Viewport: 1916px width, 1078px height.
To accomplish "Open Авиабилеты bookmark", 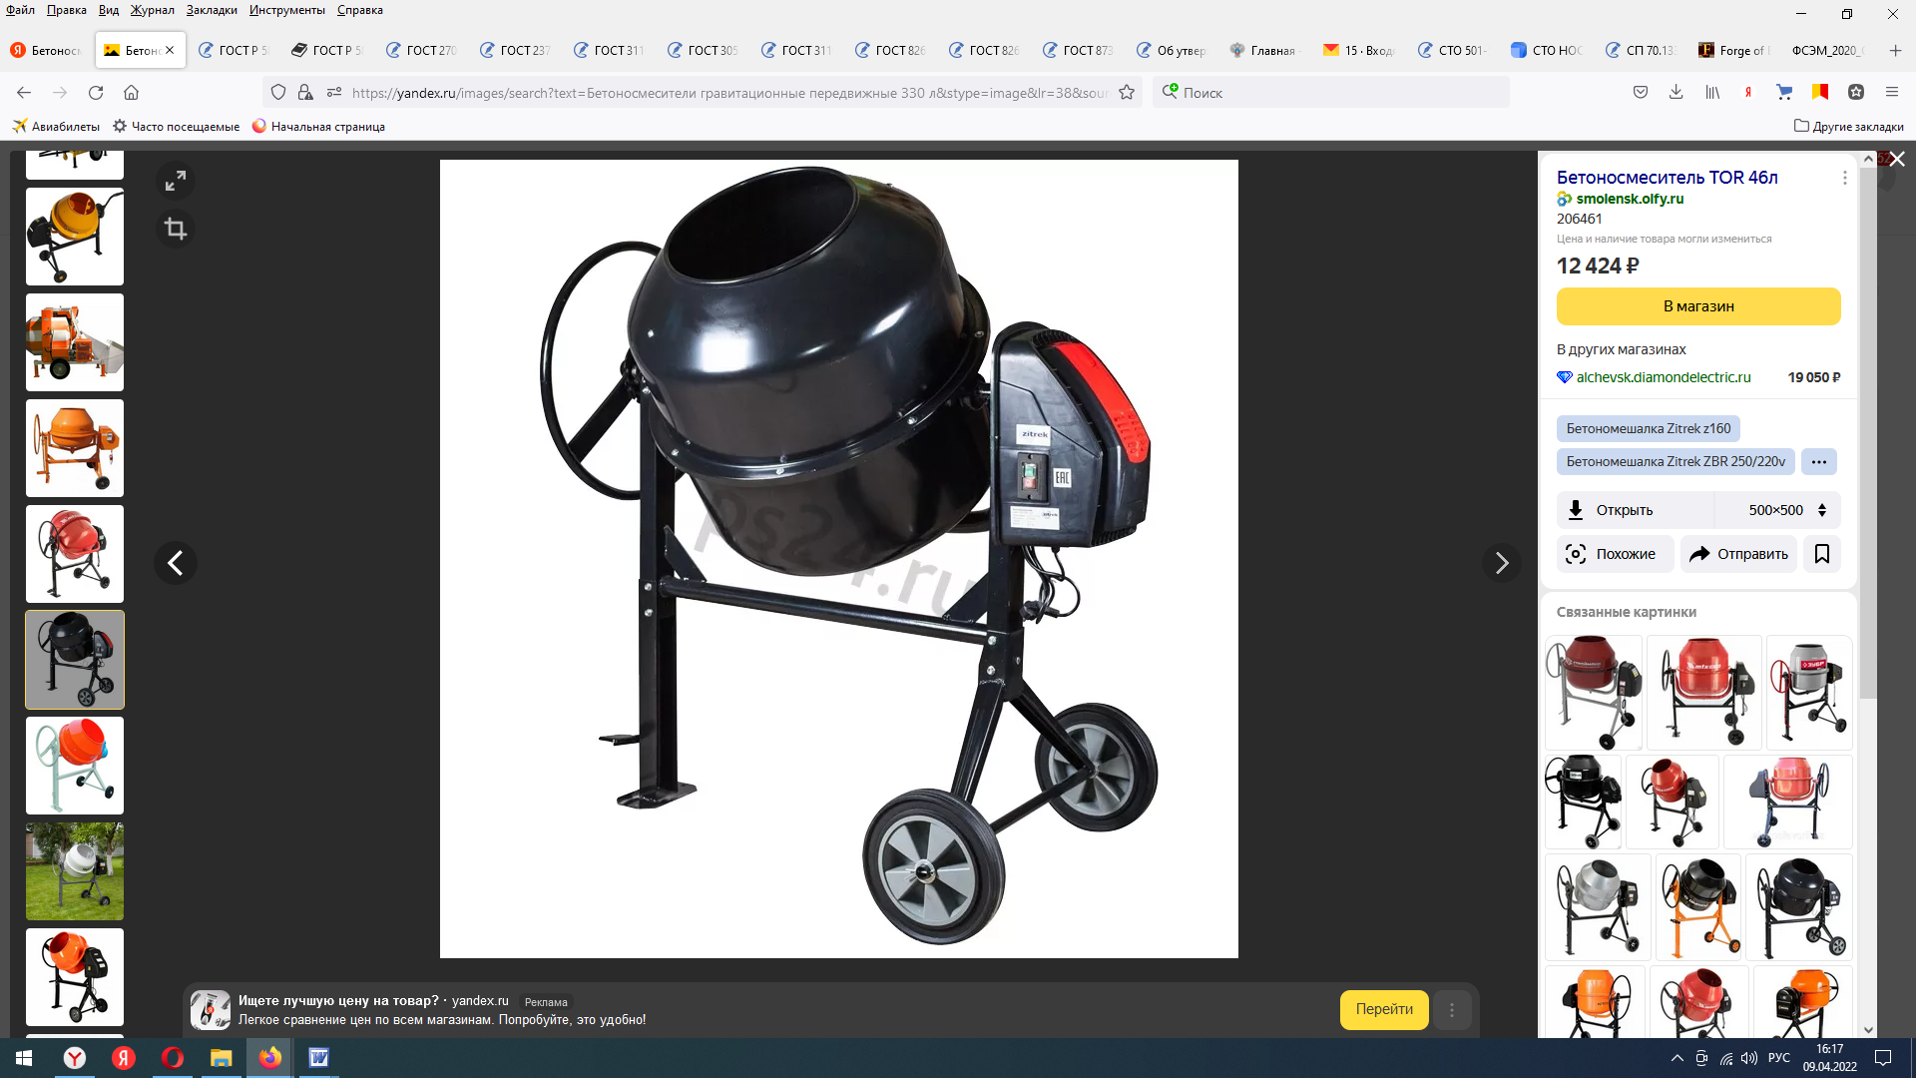I will [x=56, y=127].
